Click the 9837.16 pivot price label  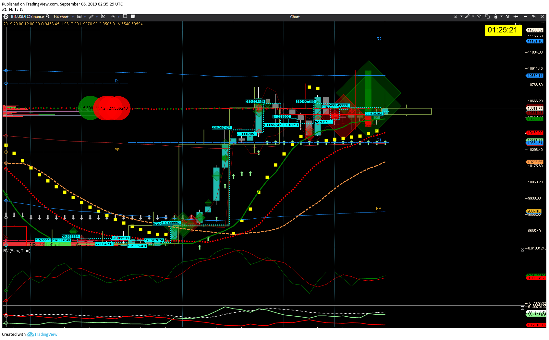[534, 211]
